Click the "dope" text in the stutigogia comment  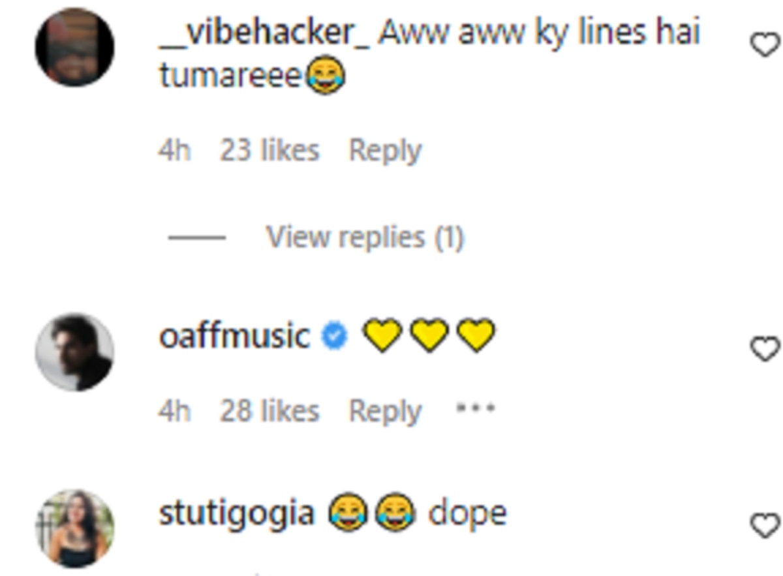tap(467, 514)
